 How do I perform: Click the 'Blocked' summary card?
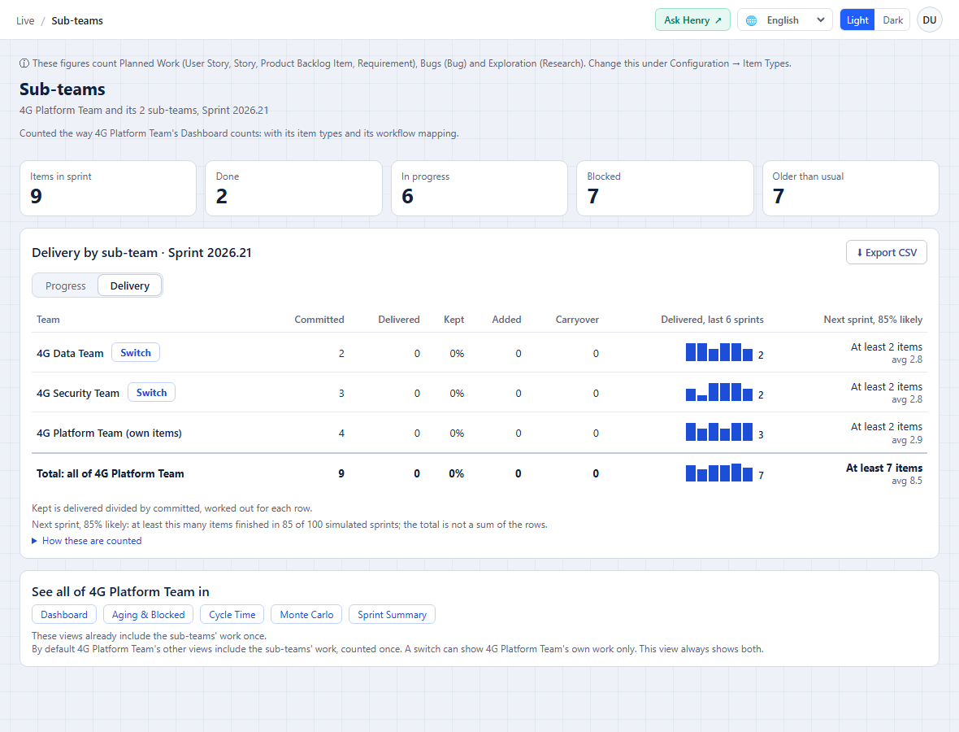665,189
